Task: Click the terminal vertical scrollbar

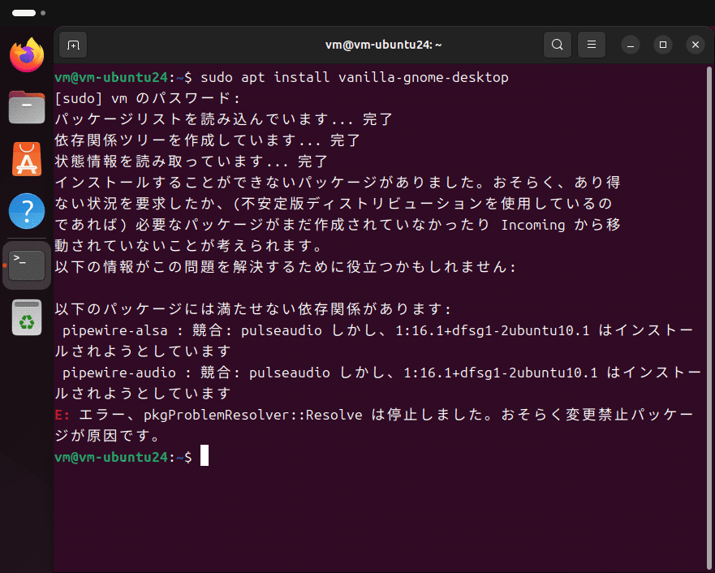Action: point(709,319)
